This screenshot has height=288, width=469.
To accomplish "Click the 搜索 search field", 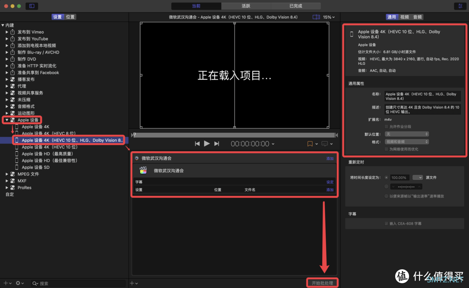I will (x=78, y=284).
